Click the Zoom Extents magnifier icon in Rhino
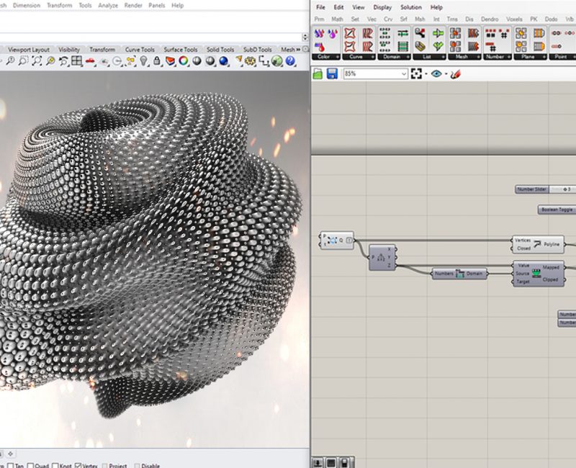Screen dimensions: 576x468 (x=37, y=61)
